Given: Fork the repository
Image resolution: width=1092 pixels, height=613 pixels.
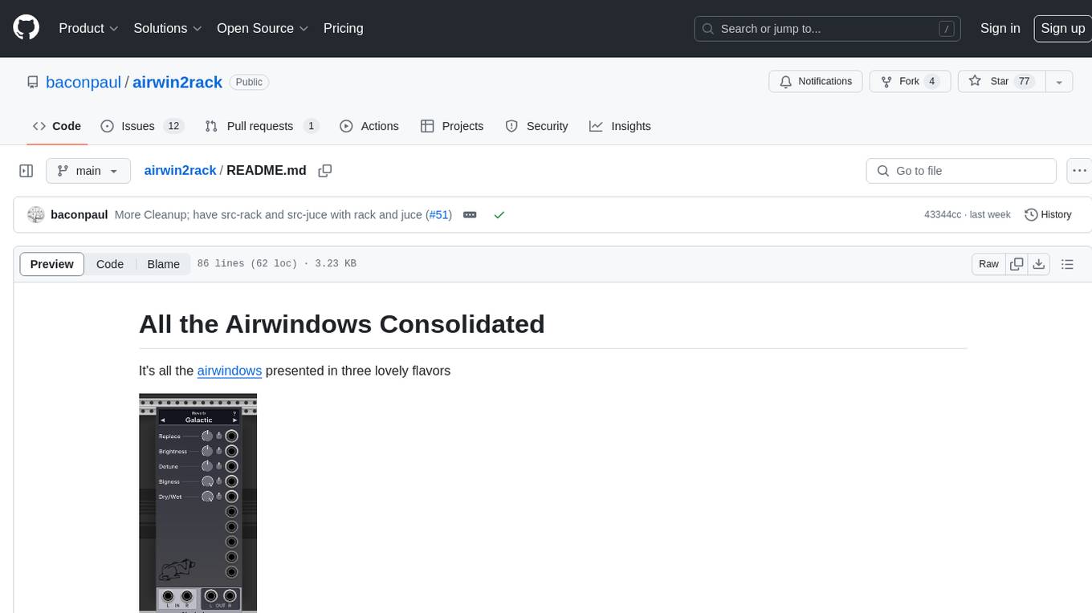Looking at the screenshot, I should 910,82.
